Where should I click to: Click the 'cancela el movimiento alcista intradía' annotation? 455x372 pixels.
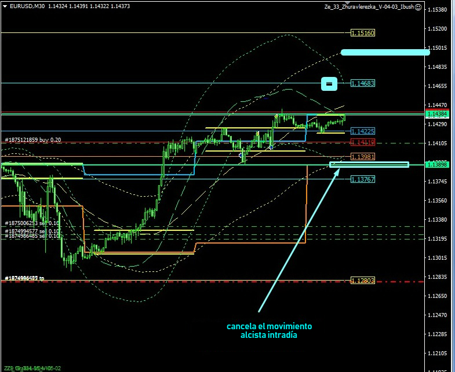[x=269, y=330]
